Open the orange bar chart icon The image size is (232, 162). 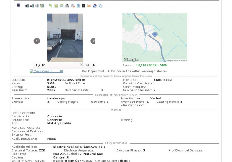(x=89, y=5)
